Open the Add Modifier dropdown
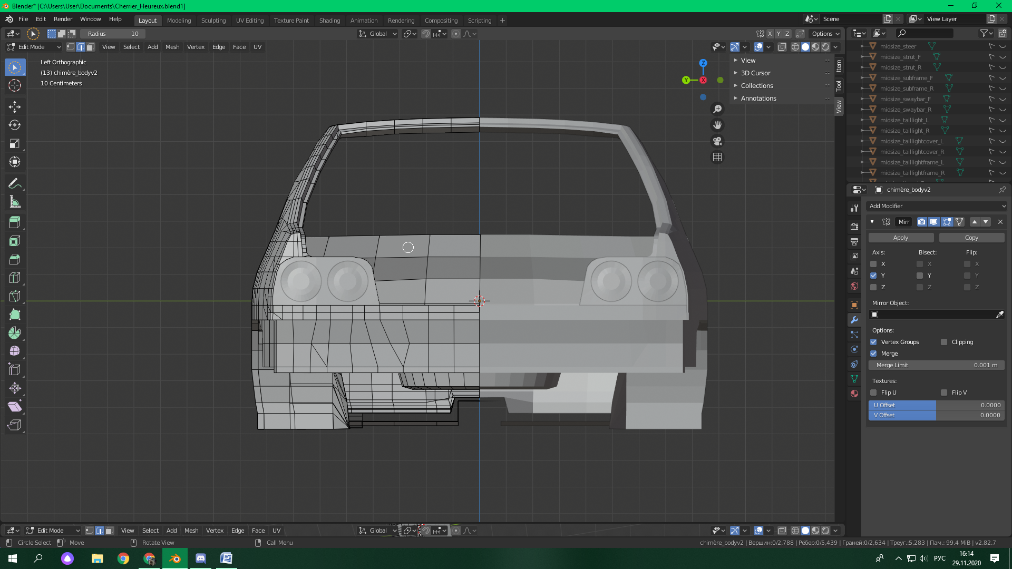This screenshot has height=569, width=1012. (937, 206)
